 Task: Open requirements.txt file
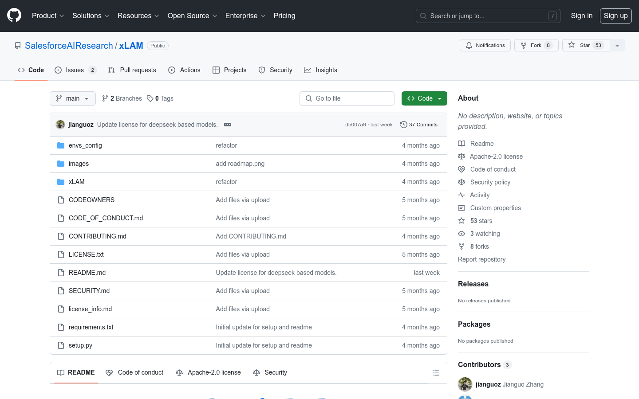coord(91,327)
